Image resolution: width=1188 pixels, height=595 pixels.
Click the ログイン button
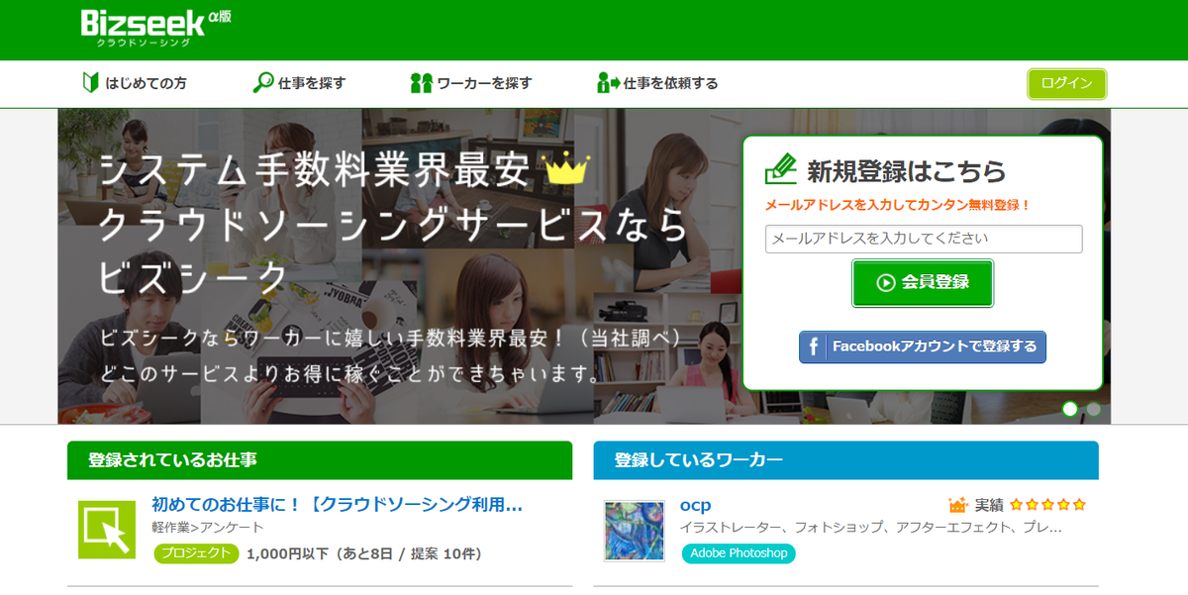[x=1067, y=84]
